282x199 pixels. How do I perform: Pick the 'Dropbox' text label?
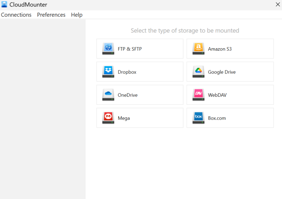coord(127,72)
